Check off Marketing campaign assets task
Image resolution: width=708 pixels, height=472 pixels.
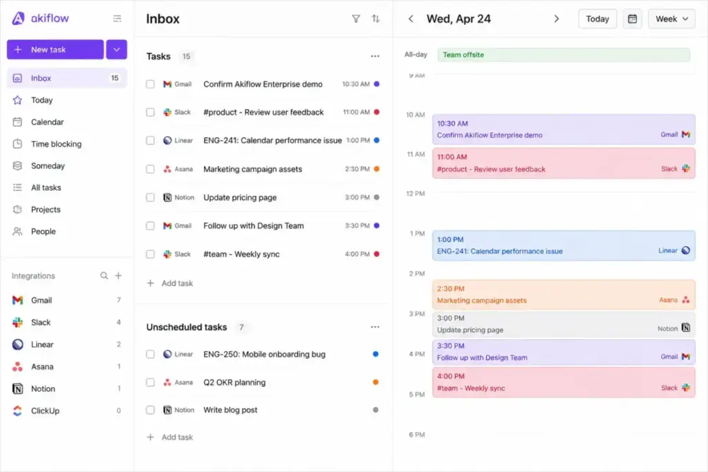point(150,169)
